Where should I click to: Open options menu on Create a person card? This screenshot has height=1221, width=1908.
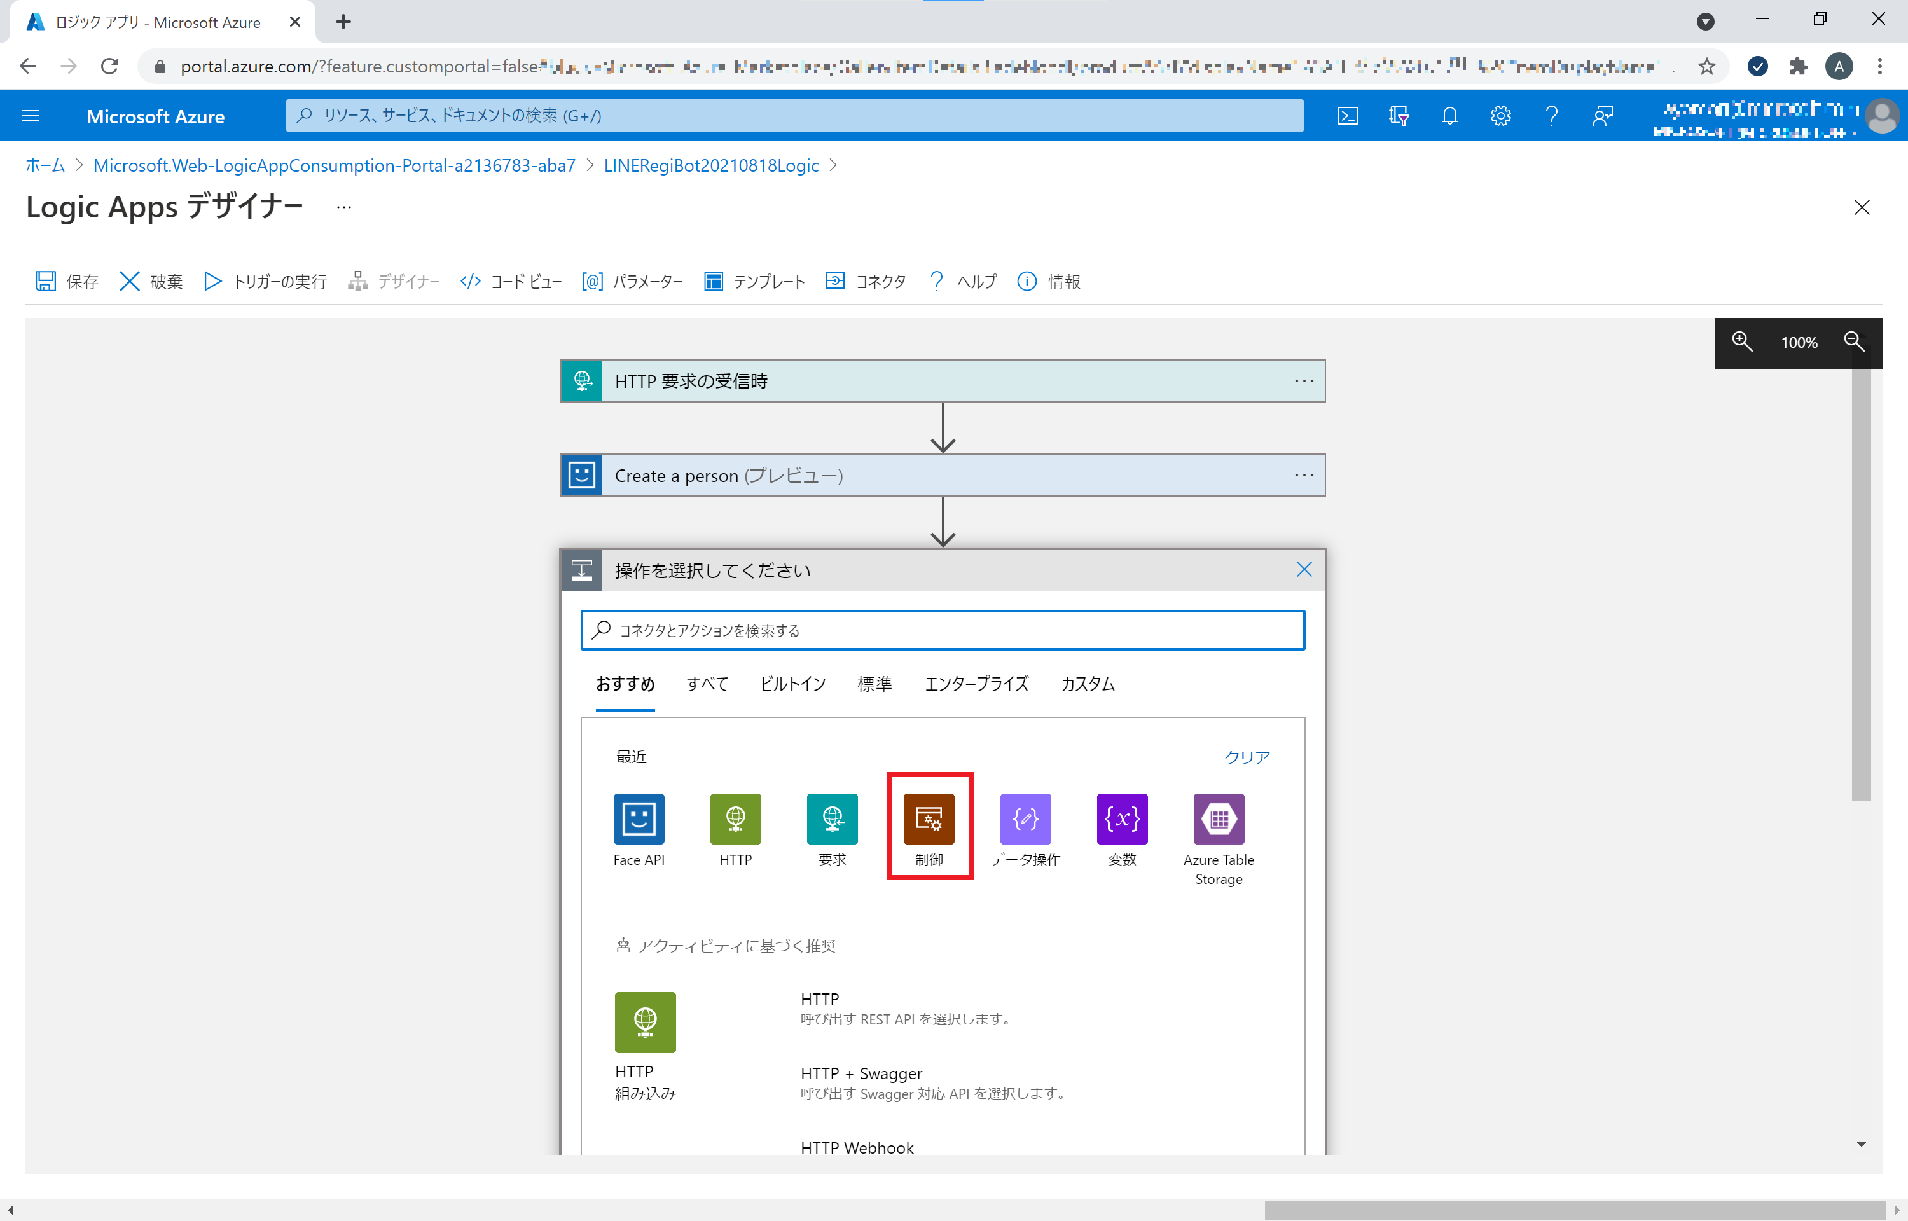pos(1304,475)
